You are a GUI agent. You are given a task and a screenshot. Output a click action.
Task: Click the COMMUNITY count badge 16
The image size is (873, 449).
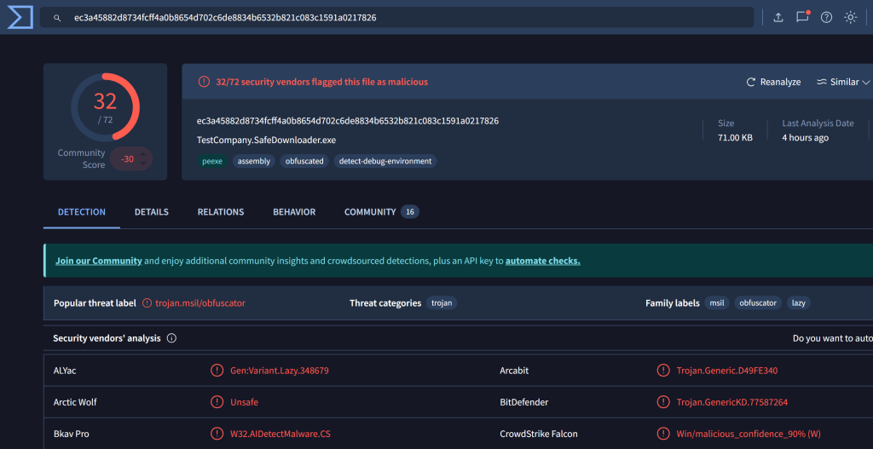click(x=410, y=212)
